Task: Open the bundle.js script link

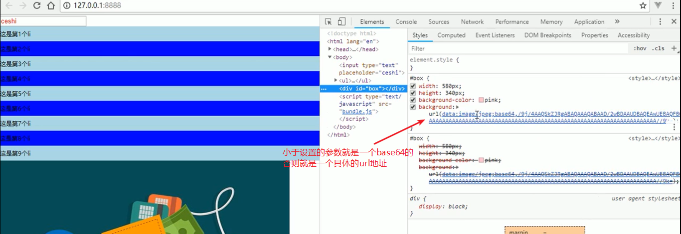Action: (x=356, y=112)
